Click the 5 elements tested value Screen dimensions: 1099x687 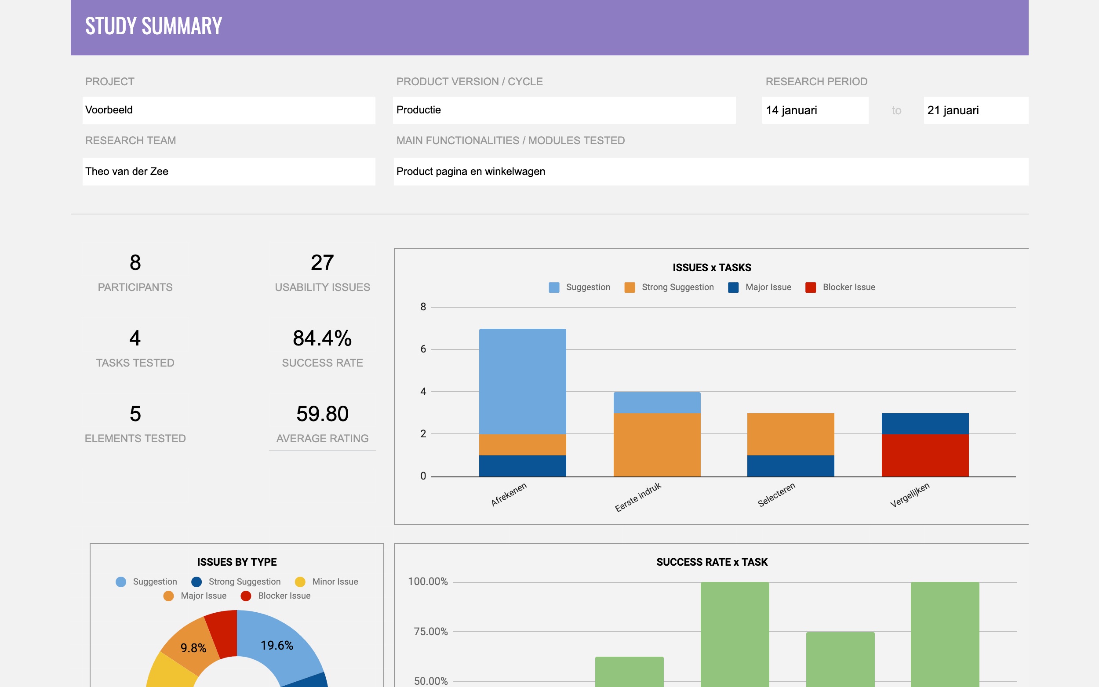click(x=135, y=414)
